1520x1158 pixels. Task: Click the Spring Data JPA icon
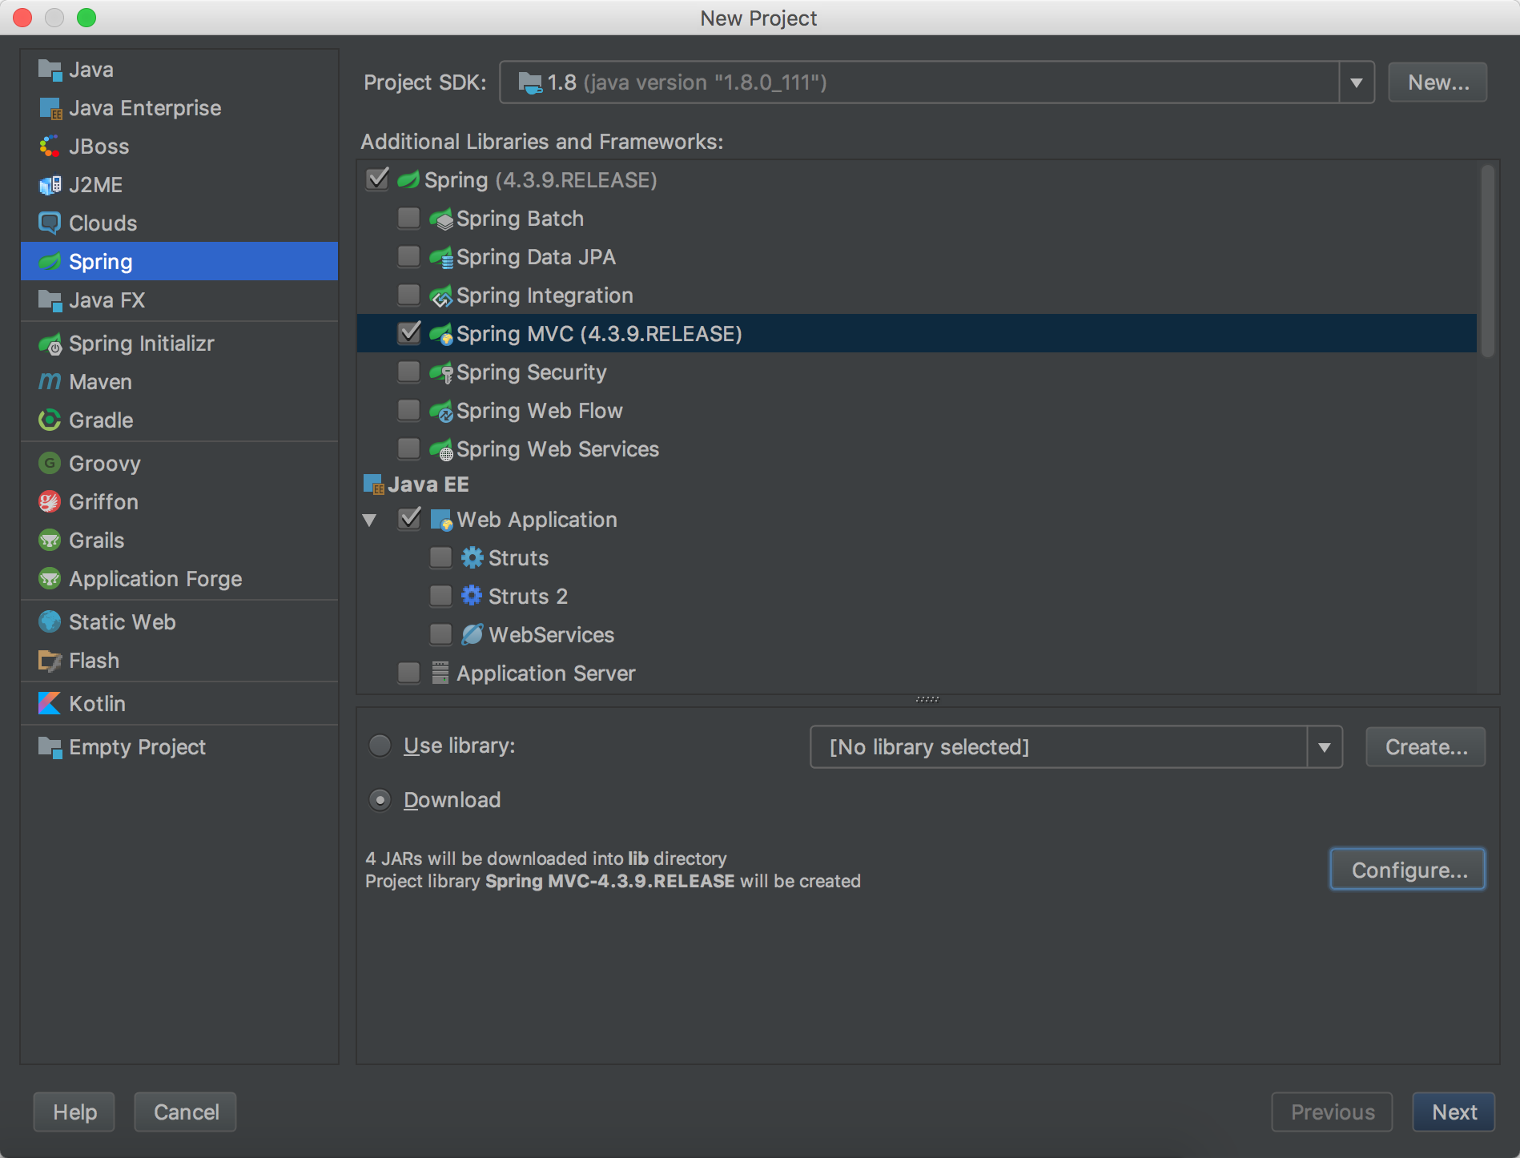(x=441, y=257)
